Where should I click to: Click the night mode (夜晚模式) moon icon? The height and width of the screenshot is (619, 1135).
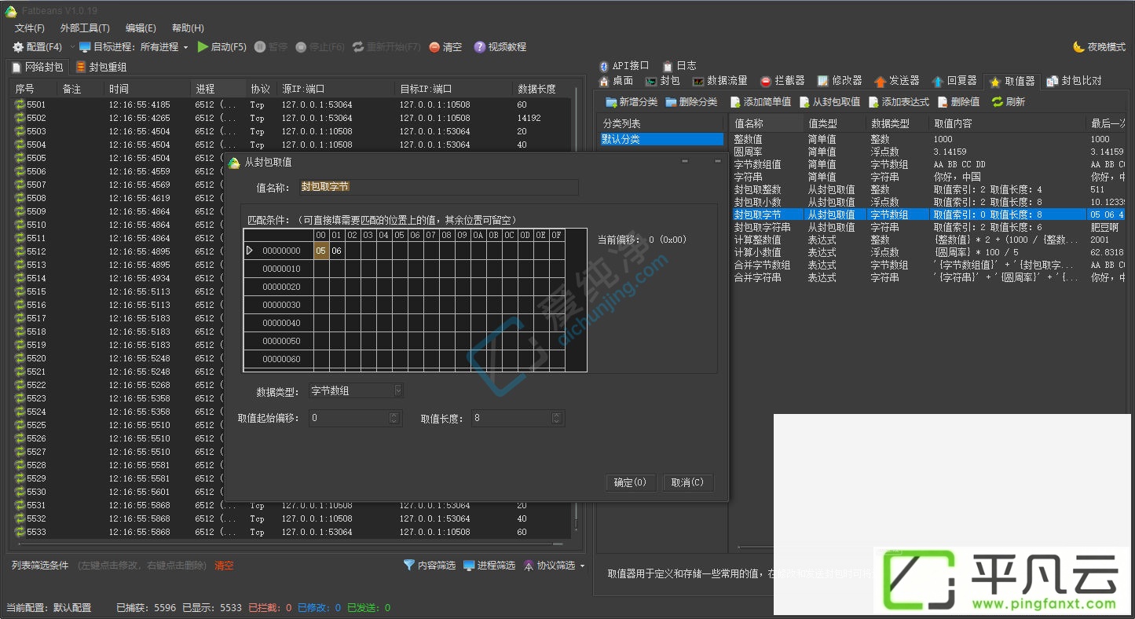tap(1078, 47)
